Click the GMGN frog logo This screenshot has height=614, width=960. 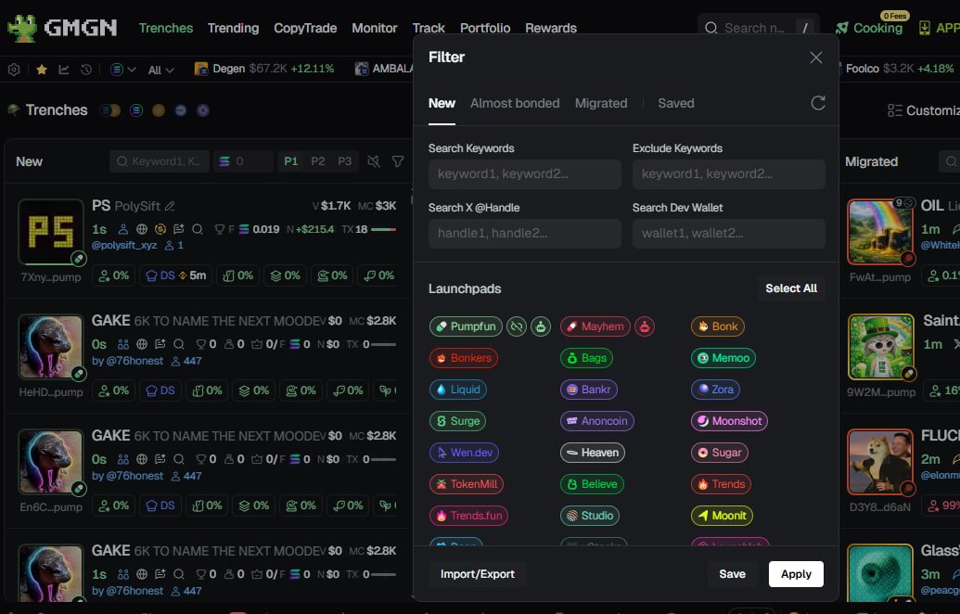(x=62, y=28)
